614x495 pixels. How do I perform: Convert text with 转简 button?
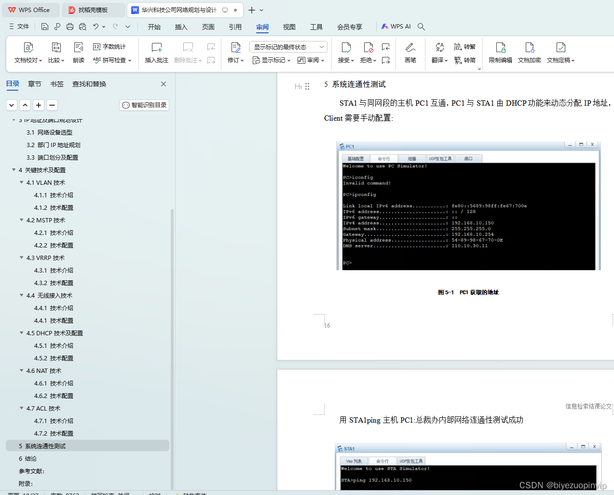tap(465, 60)
